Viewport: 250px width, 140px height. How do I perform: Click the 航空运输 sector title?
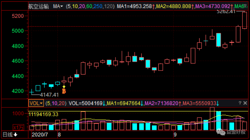coord(38,6)
